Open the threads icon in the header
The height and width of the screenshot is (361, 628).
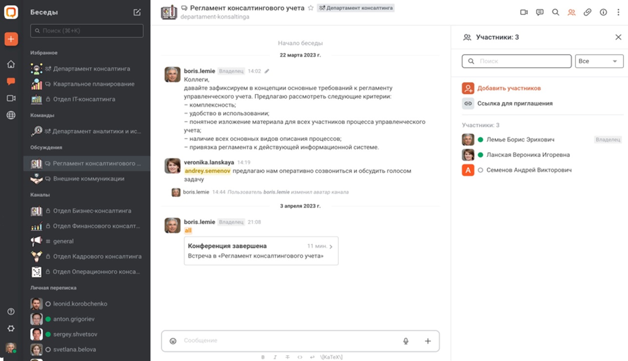pos(540,13)
